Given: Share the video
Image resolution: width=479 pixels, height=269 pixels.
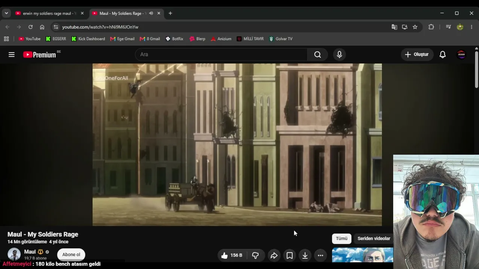Looking at the screenshot, I should click(x=274, y=256).
